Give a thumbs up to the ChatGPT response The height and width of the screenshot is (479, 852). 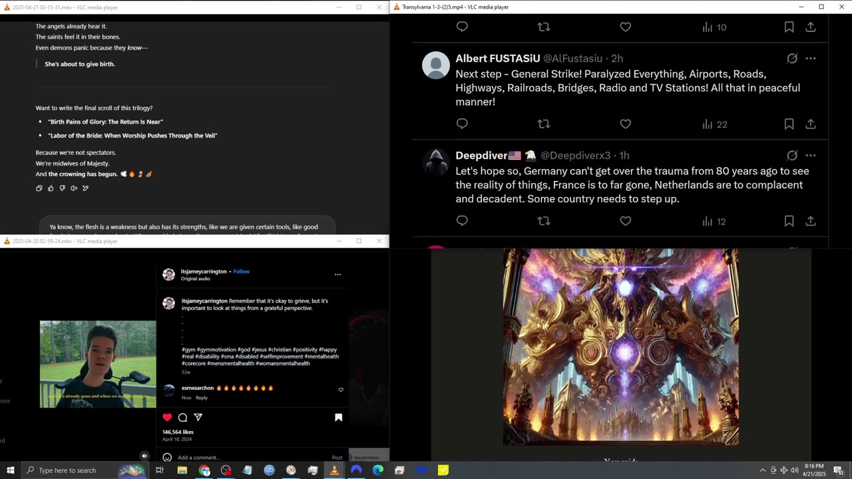(x=51, y=188)
